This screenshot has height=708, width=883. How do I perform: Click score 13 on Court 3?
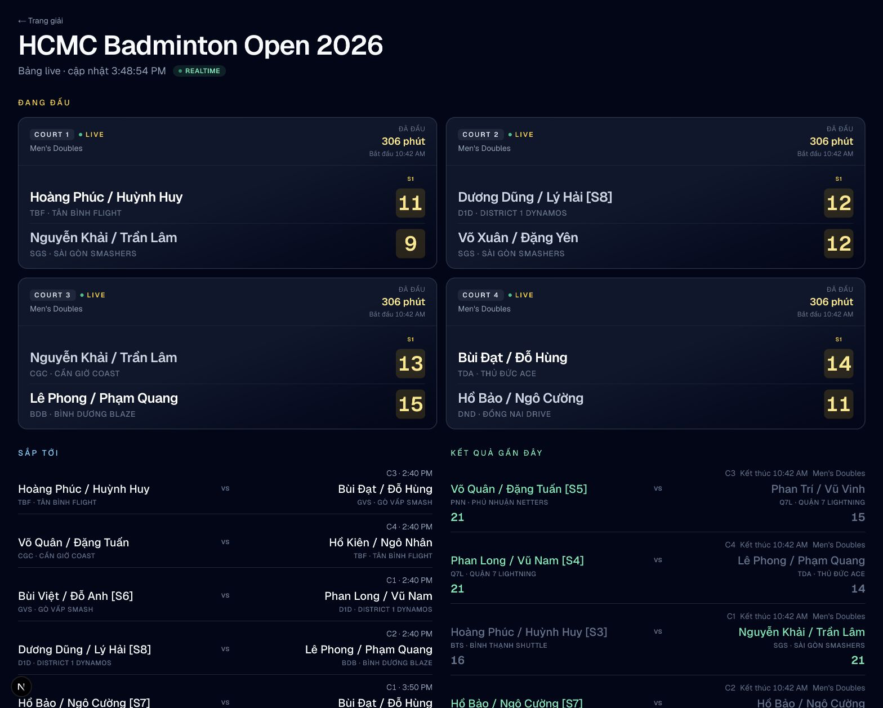[x=411, y=363]
